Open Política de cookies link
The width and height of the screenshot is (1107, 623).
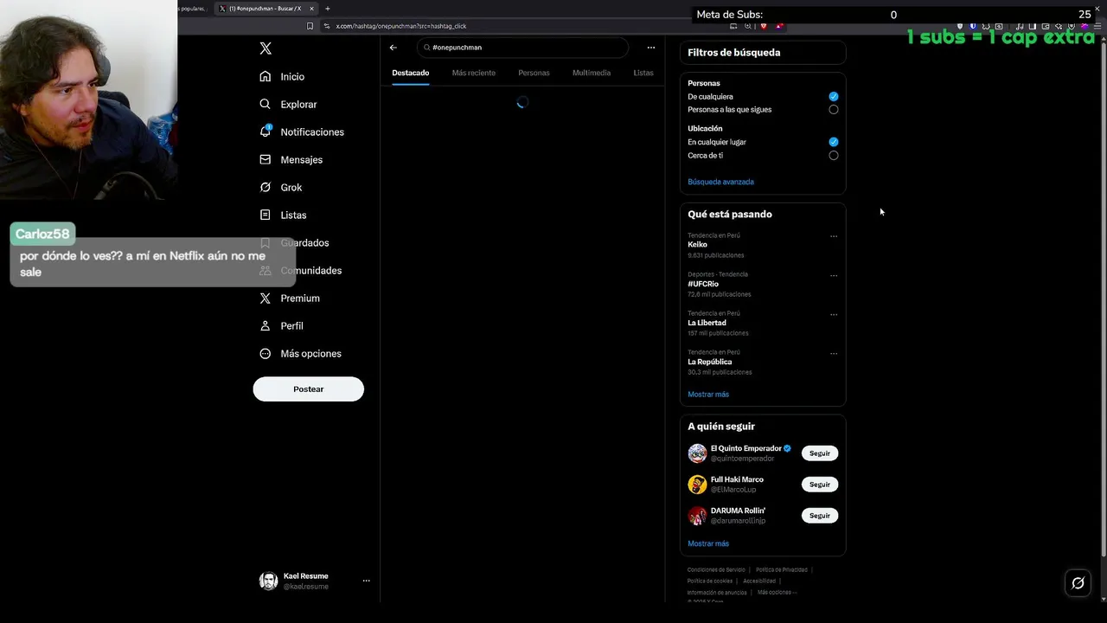(710, 581)
